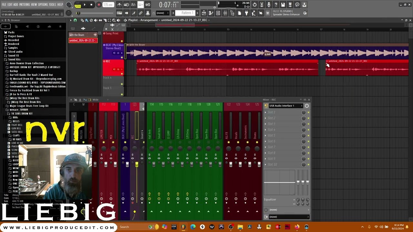Open the EDIT menu

click(10, 5)
